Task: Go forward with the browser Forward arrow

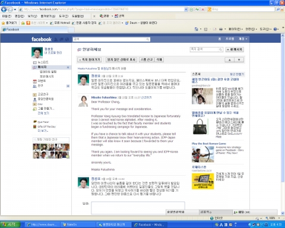Action: (x=10, y=9)
